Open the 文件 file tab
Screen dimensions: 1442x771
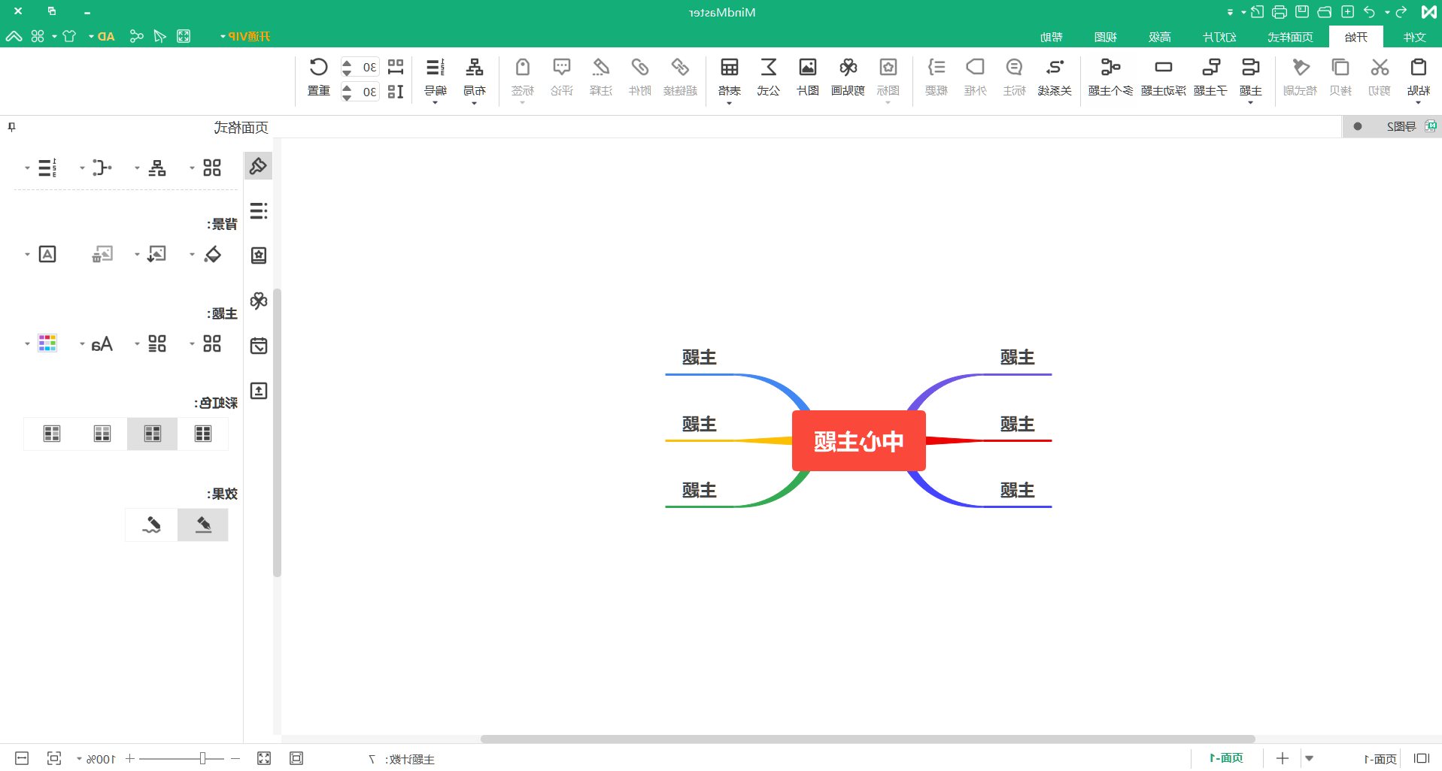(1414, 37)
